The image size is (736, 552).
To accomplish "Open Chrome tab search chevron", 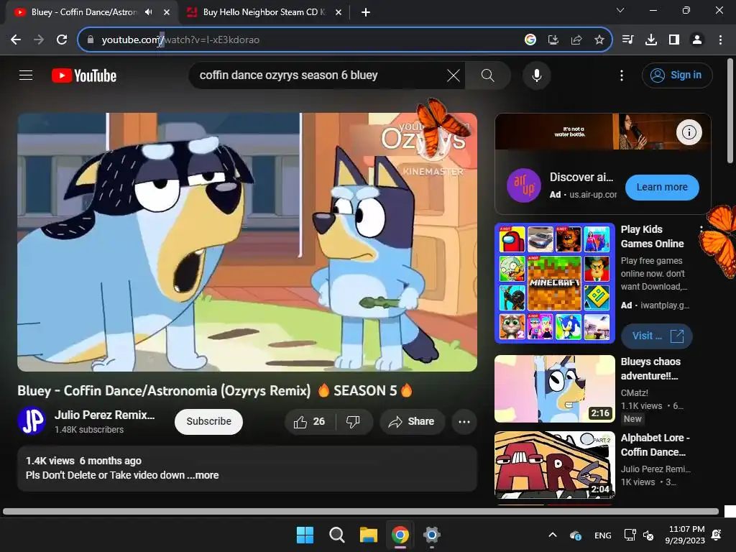I will 620,10.
